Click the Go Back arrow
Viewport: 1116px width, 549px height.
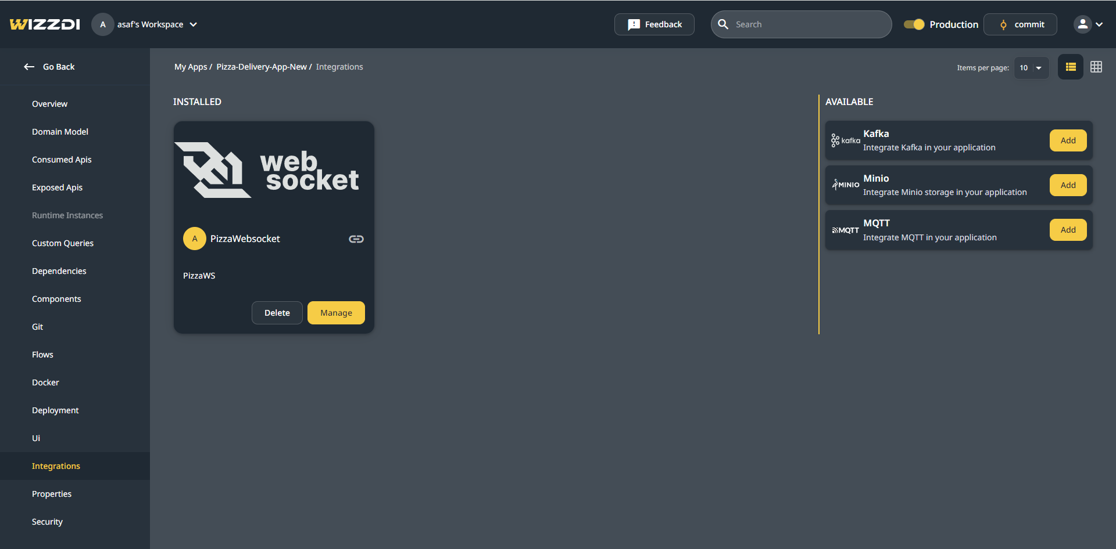click(29, 67)
